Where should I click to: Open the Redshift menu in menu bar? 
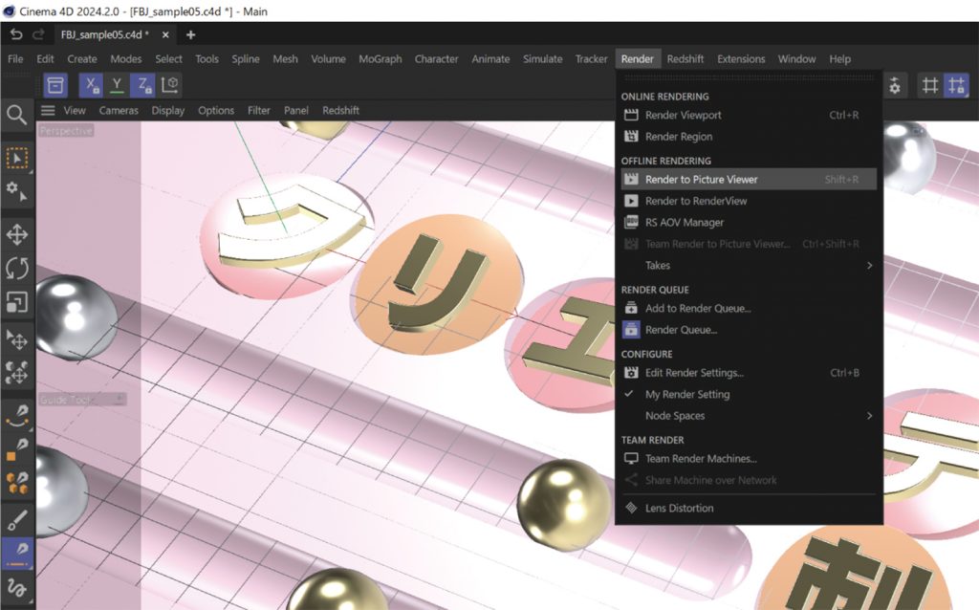tap(685, 59)
